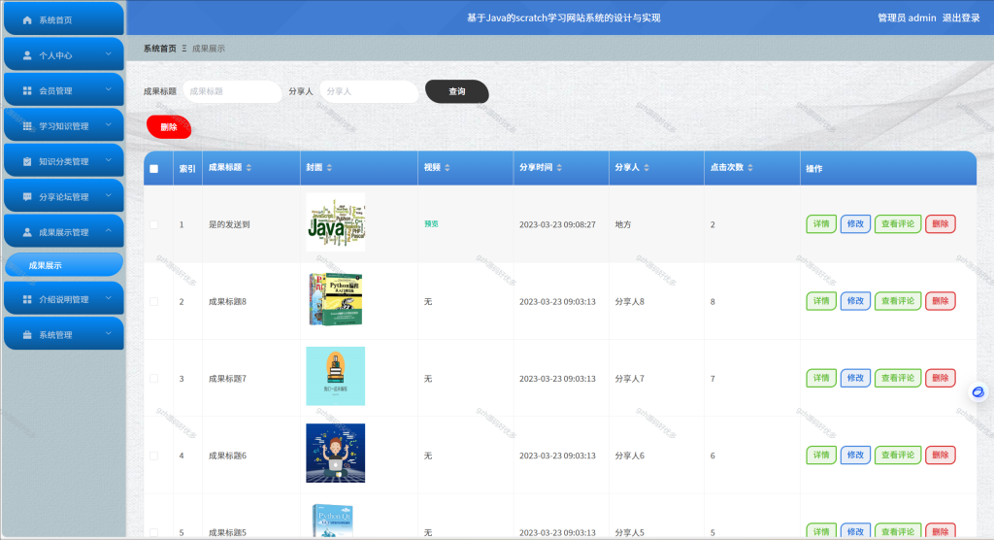Sort by 封面 column arrows
994x540 pixels.
pos(330,167)
